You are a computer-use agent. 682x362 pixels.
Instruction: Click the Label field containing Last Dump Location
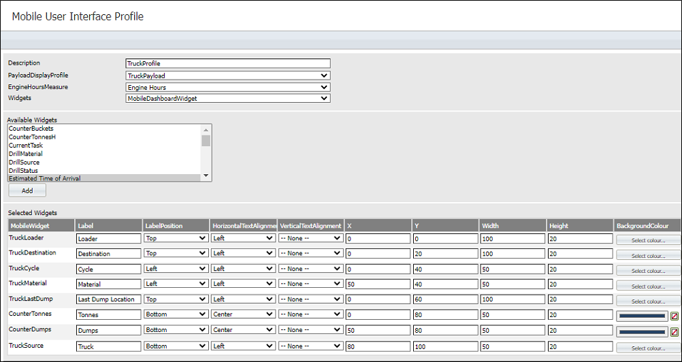pyautogui.click(x=109, y=299)
